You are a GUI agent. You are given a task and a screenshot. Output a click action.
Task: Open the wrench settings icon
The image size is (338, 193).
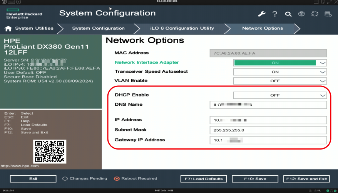261,14
